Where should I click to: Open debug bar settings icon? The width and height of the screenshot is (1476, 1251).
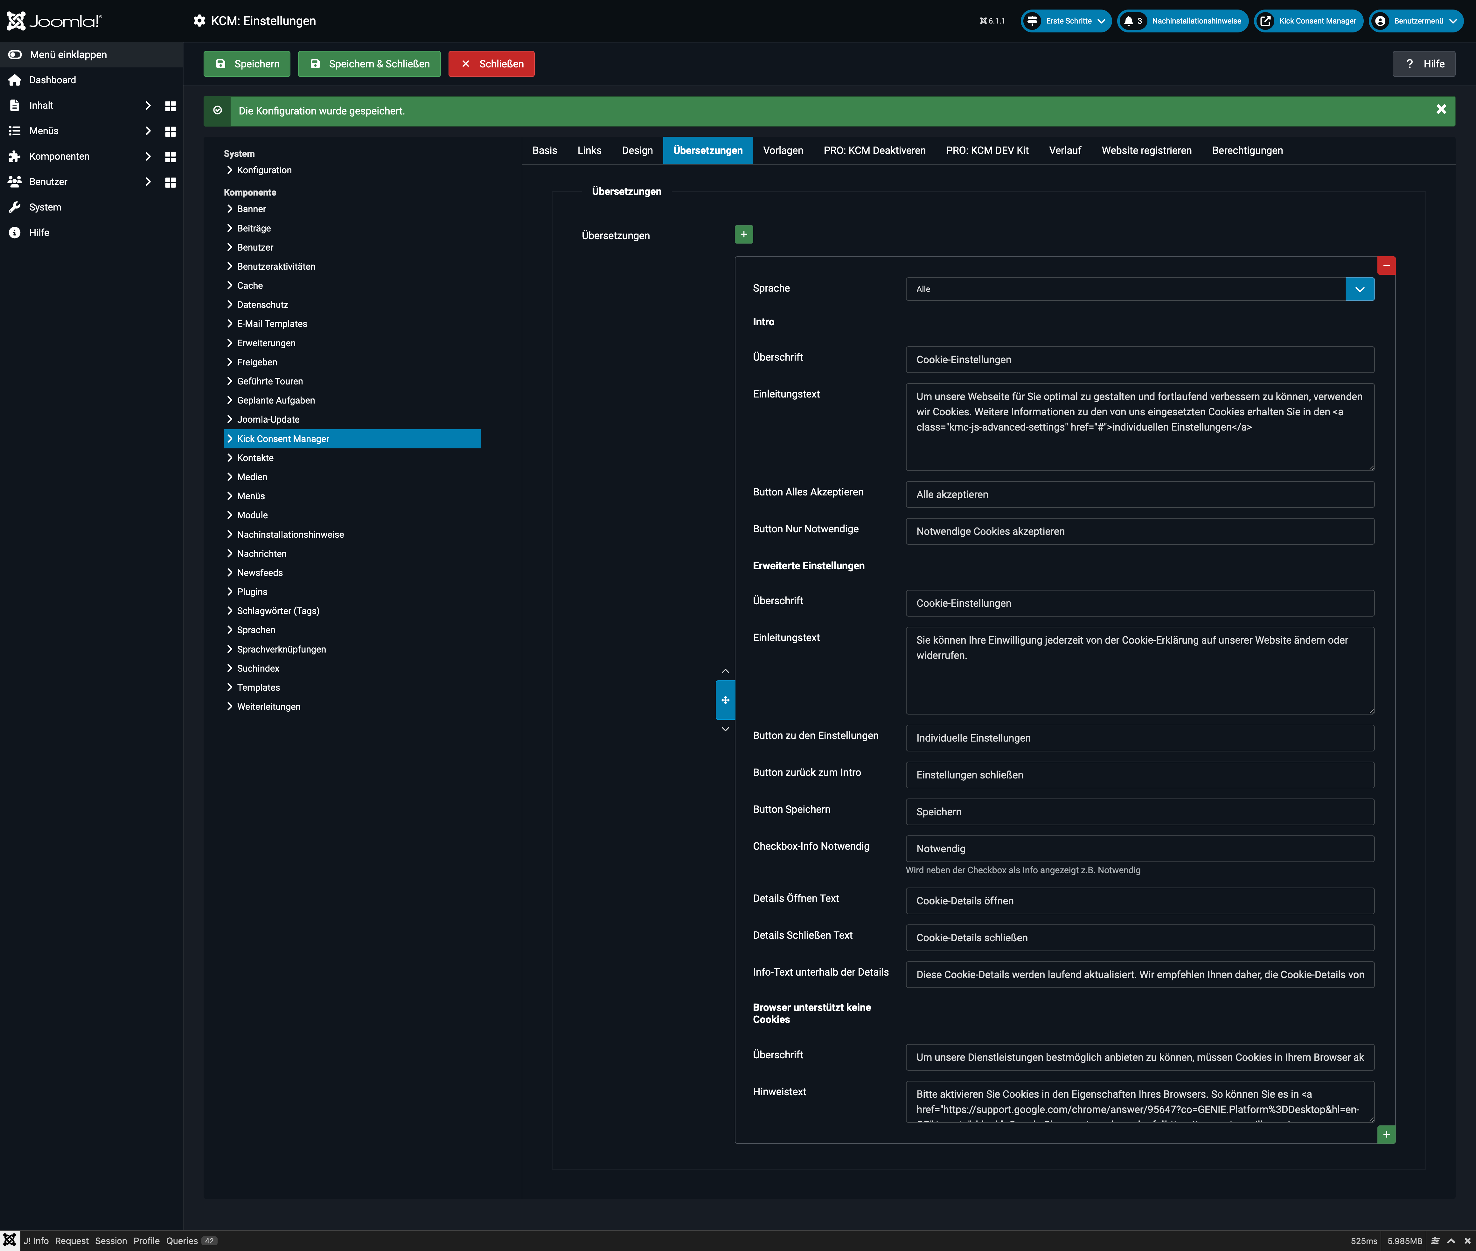point(1435,1241)
